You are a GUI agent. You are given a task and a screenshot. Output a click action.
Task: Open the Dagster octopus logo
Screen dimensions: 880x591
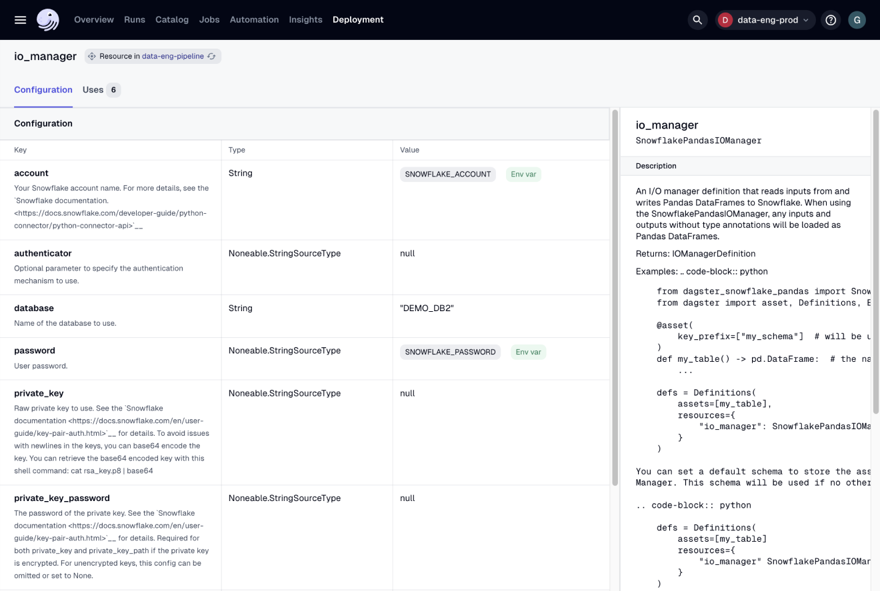click(46, 19)
